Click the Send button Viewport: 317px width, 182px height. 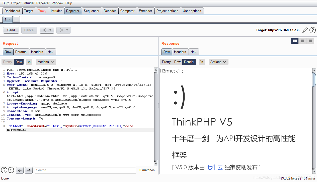[x=11, y=30]
